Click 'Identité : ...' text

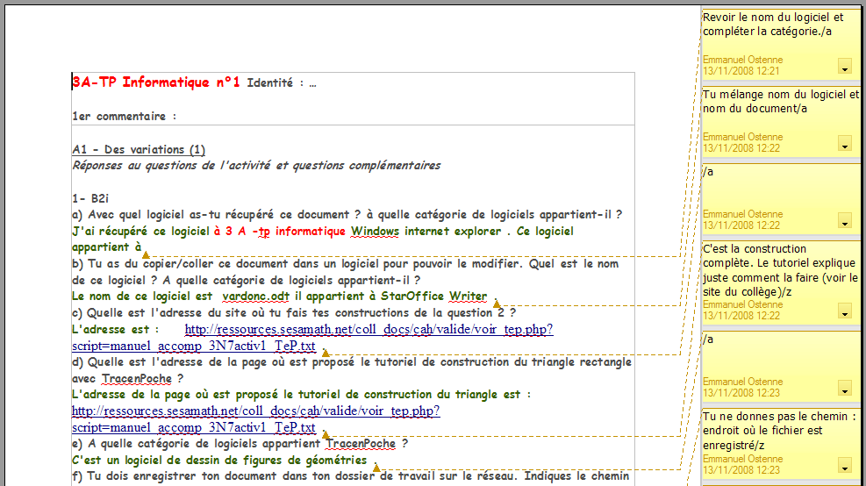pyautogui.click(x=282, y=83)
